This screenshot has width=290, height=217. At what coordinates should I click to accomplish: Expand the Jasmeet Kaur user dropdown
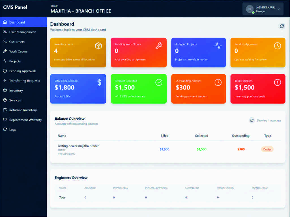[x=278, y=9]
